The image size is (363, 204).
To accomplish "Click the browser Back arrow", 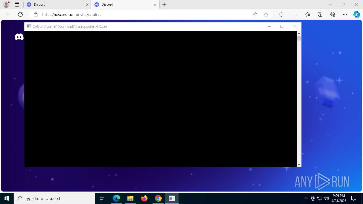I will click(8, 14).
